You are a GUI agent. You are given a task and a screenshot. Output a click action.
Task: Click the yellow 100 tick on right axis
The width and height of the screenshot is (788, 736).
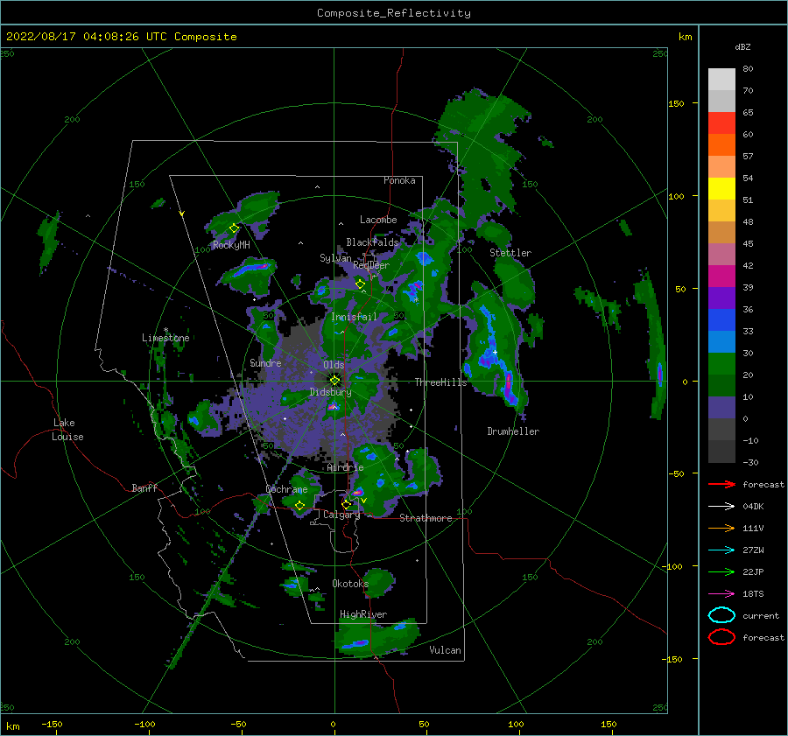click(x=676, y=196)
